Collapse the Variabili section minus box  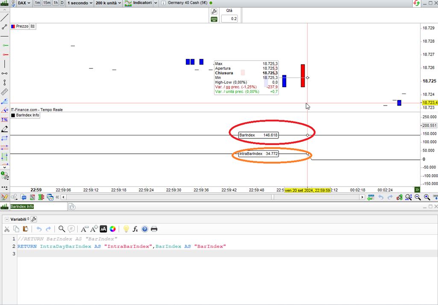tap(7, 220)
